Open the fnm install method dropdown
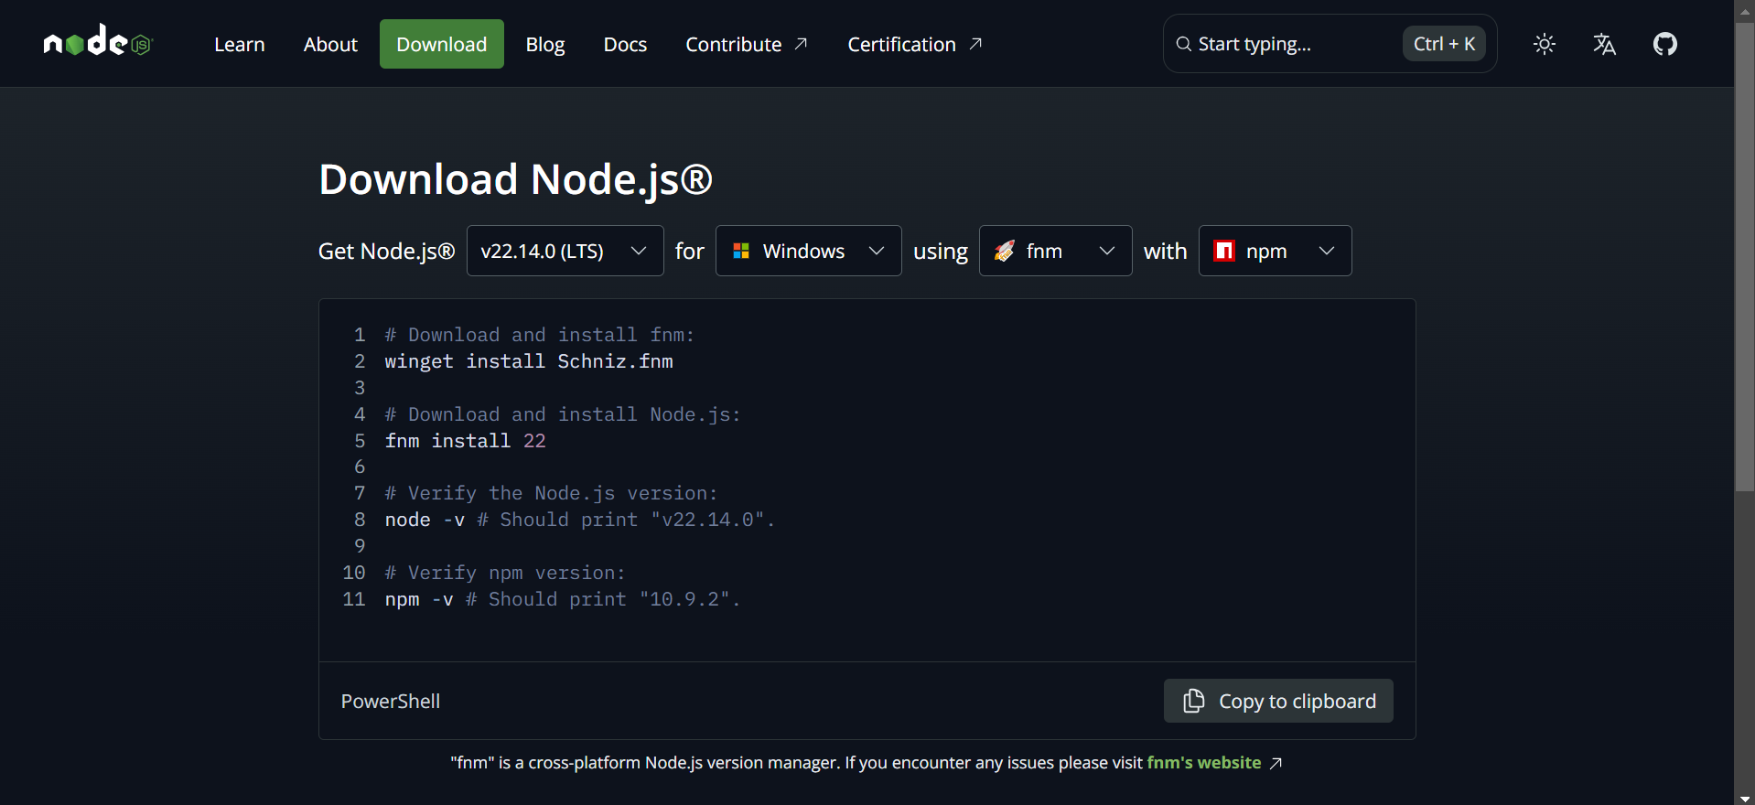 pyautogui.click(x=1056, y=251)
